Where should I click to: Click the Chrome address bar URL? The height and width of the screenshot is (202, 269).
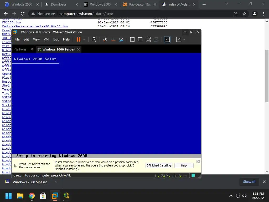pos(86,14)
